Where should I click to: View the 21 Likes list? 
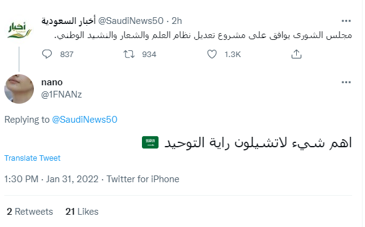[x=82, y=212]
